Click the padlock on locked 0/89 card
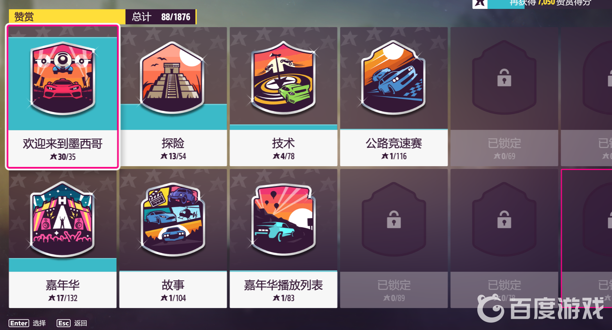 click(x=394, y=220)
